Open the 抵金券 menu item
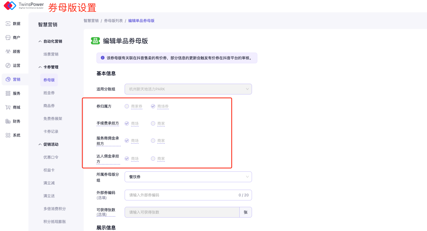Image resolution: width=427 pixels, height=231 pixels. point(49,93)
